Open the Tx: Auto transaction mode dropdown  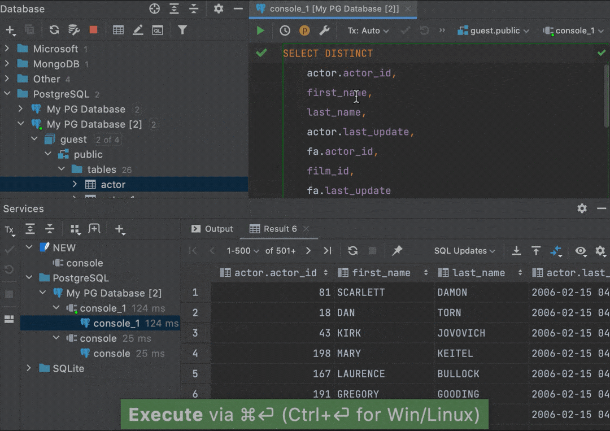pos(368,31)
